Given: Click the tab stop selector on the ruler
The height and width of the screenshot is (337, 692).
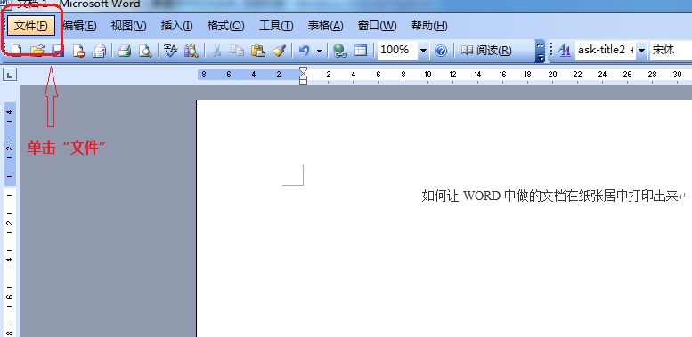Looking at the screenshot, I should click(x=10, y=76).
